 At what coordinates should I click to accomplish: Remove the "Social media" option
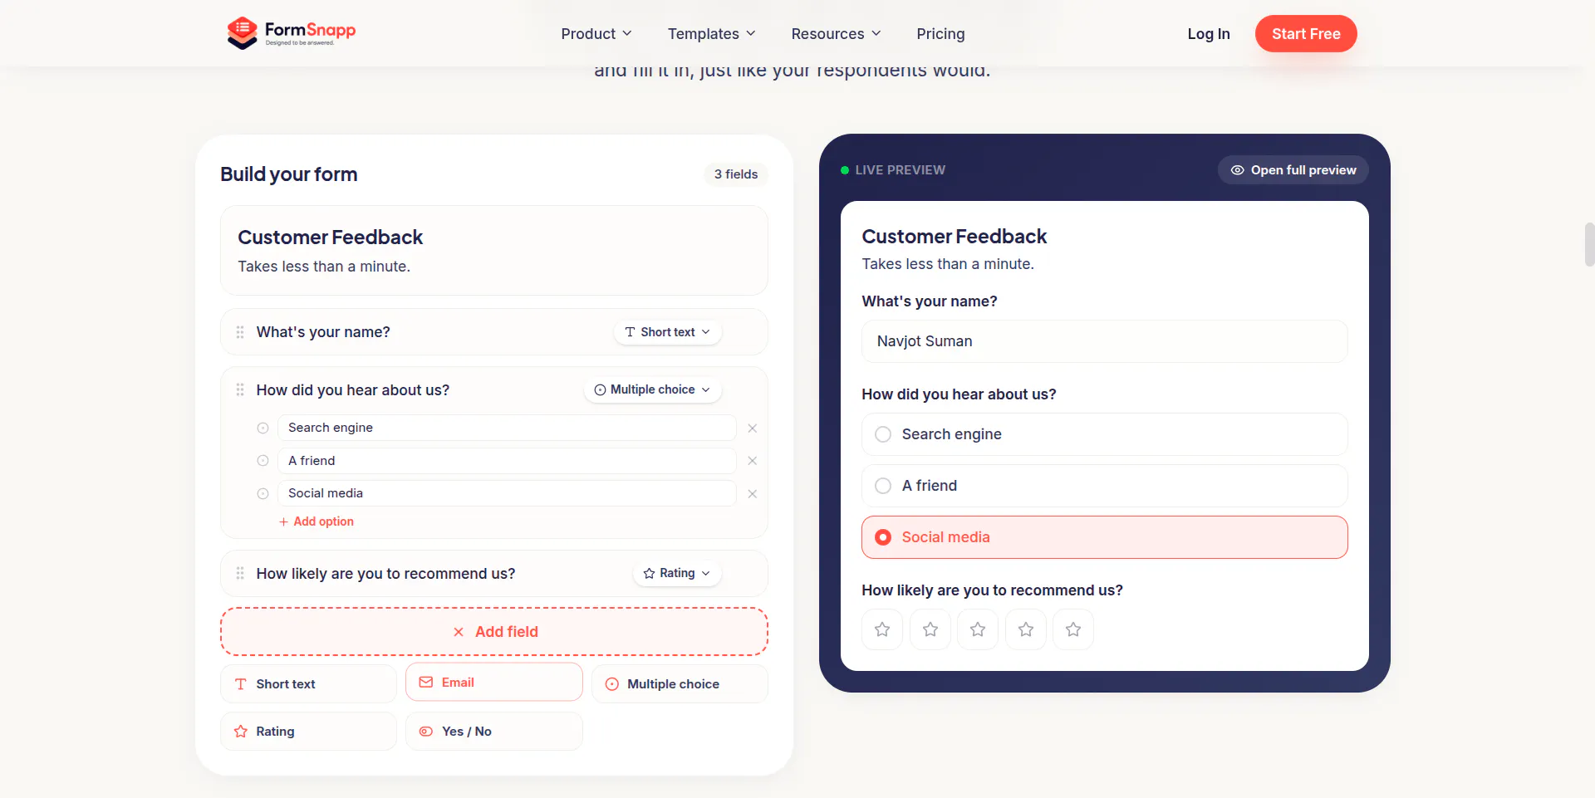click(x=752, y=494)
